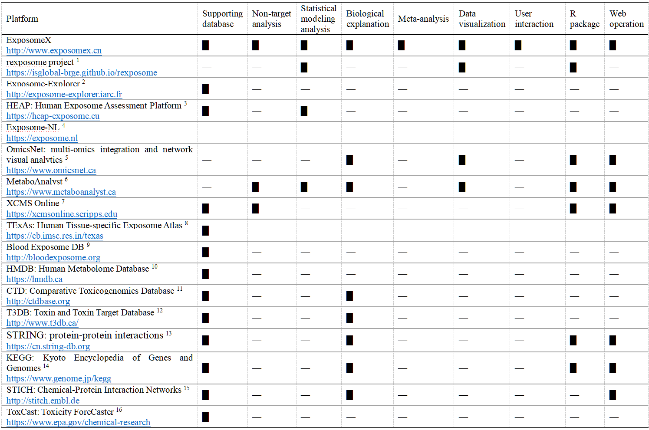Open the http://ctdbase.org link
649x430 pixels.
tap(38, 301)
